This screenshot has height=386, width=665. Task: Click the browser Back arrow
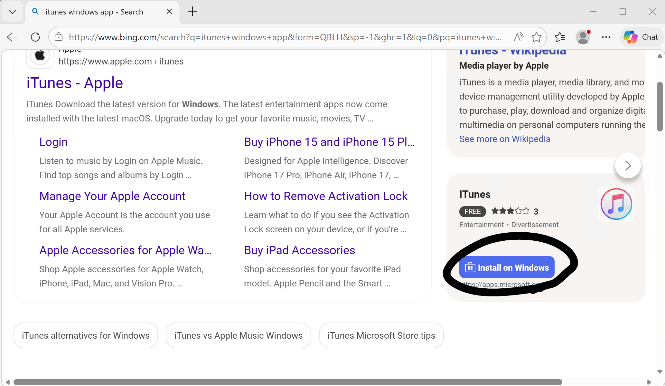[x=12, y=37]
